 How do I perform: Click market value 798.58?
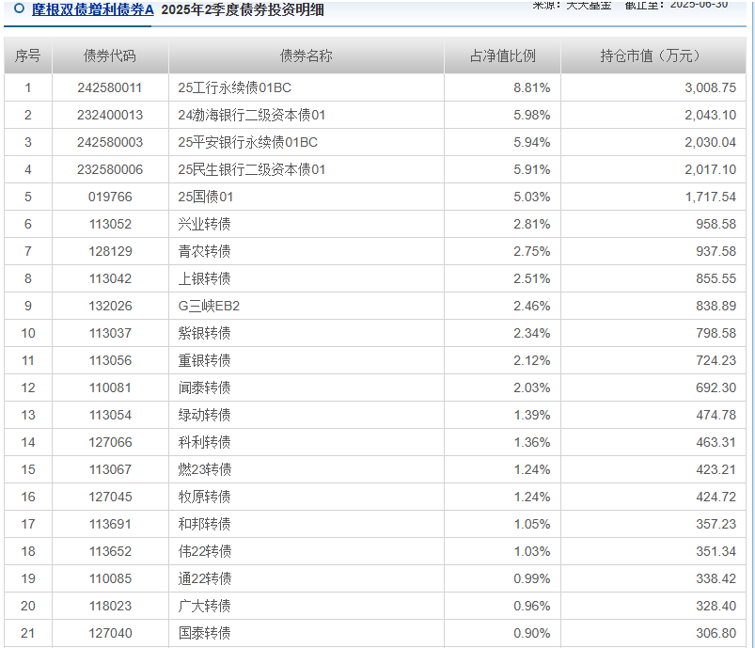716,333
